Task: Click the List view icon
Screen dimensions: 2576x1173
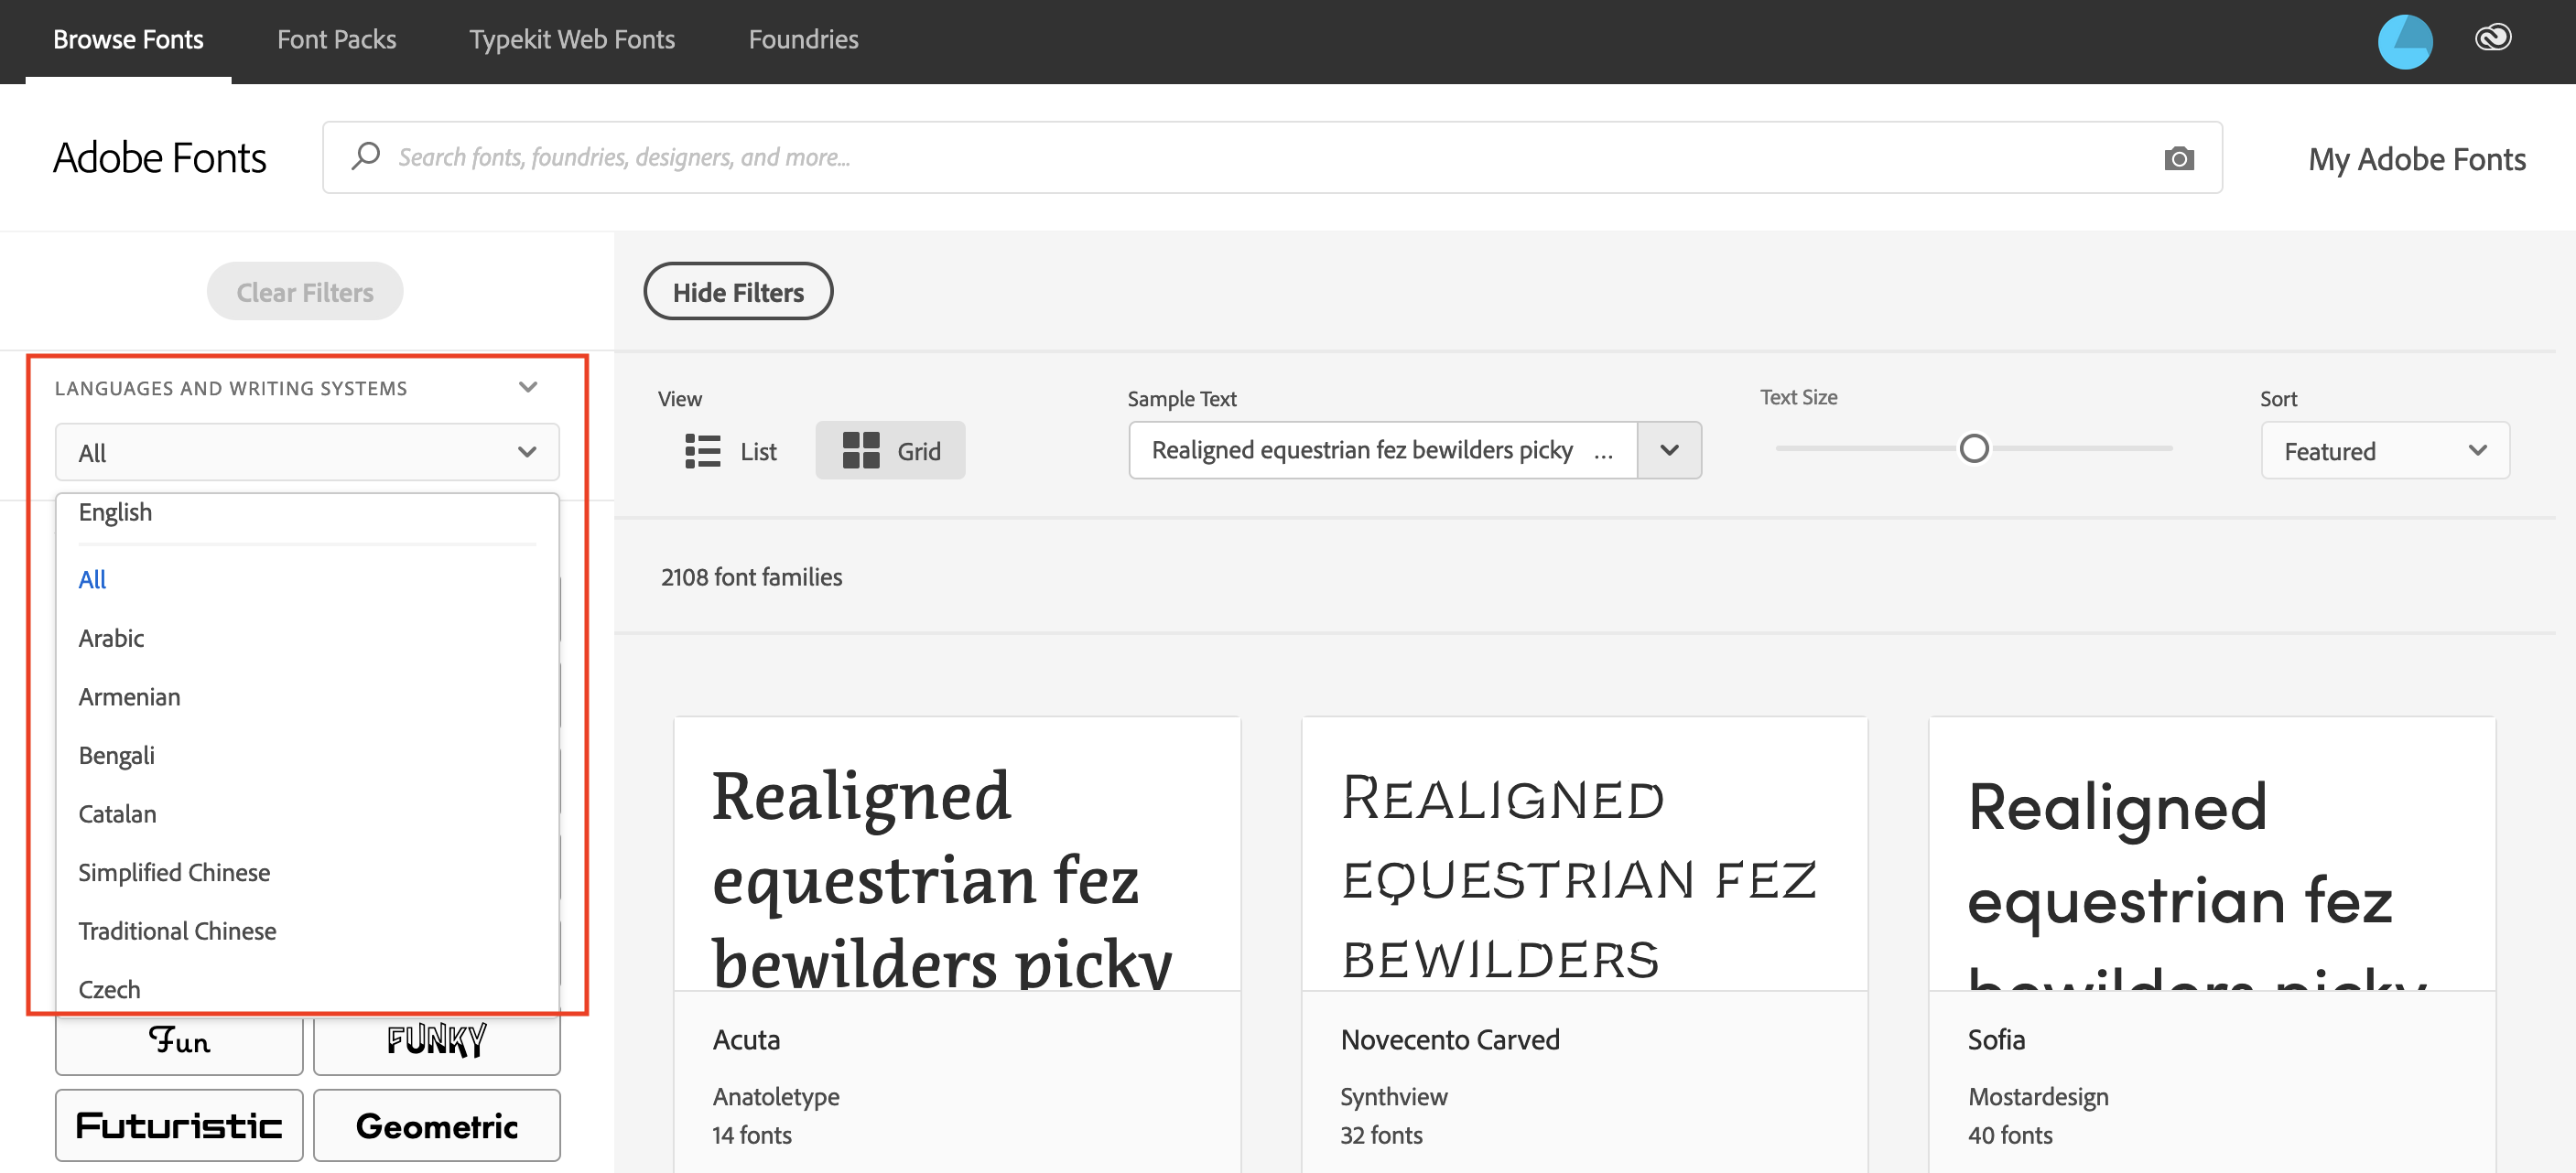Action: [x=705, y=450]
